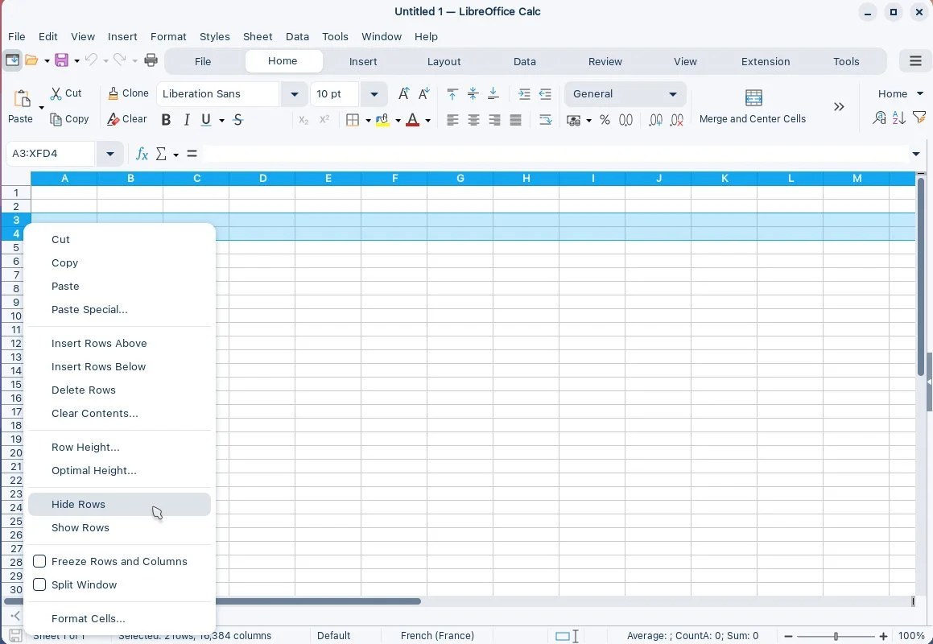Click the Subscript formatting toggle
933x644 pixels.
(x=303, y=121)
